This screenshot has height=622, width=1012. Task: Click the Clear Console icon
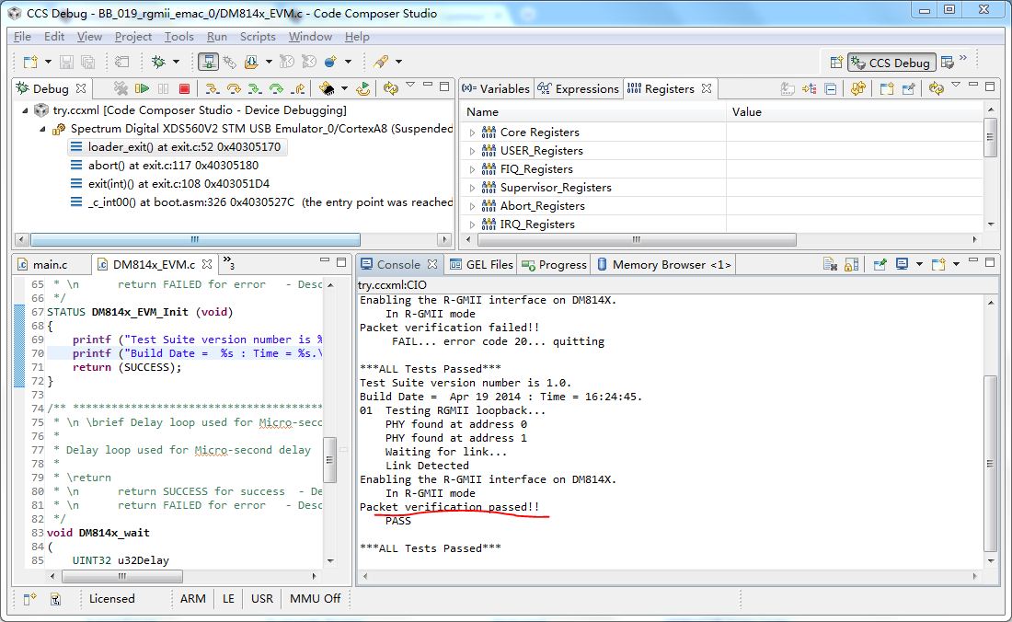tap(830, 264)
